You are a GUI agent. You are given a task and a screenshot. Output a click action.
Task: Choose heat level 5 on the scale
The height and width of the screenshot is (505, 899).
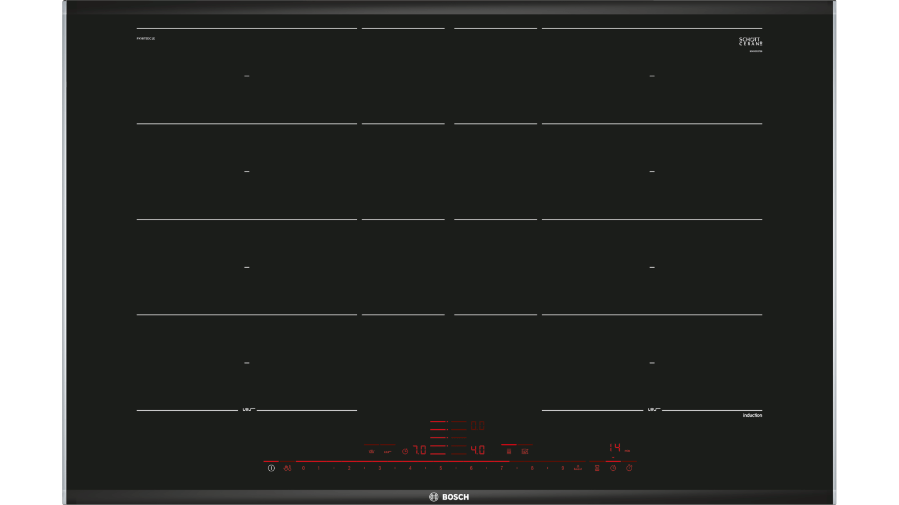(441, 468)
